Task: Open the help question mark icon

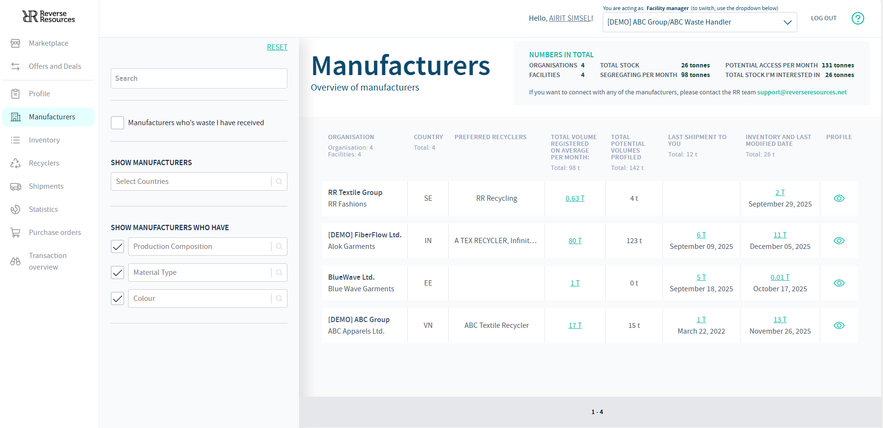Action: coord(857,18)
